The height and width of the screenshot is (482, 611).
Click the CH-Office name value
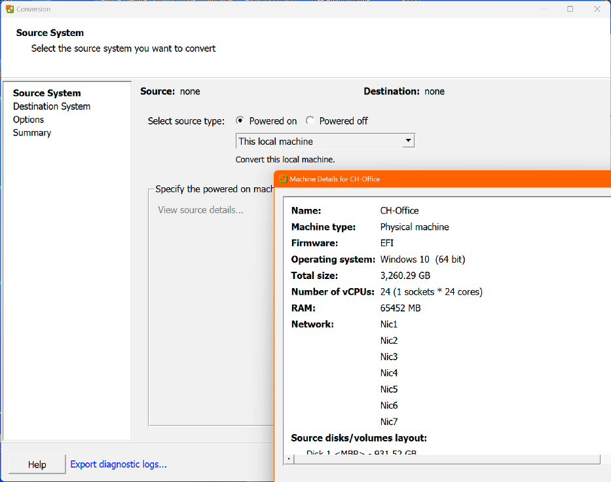[399, 210]
